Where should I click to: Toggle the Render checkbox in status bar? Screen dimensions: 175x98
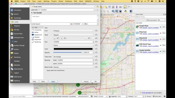click(146, 96)
